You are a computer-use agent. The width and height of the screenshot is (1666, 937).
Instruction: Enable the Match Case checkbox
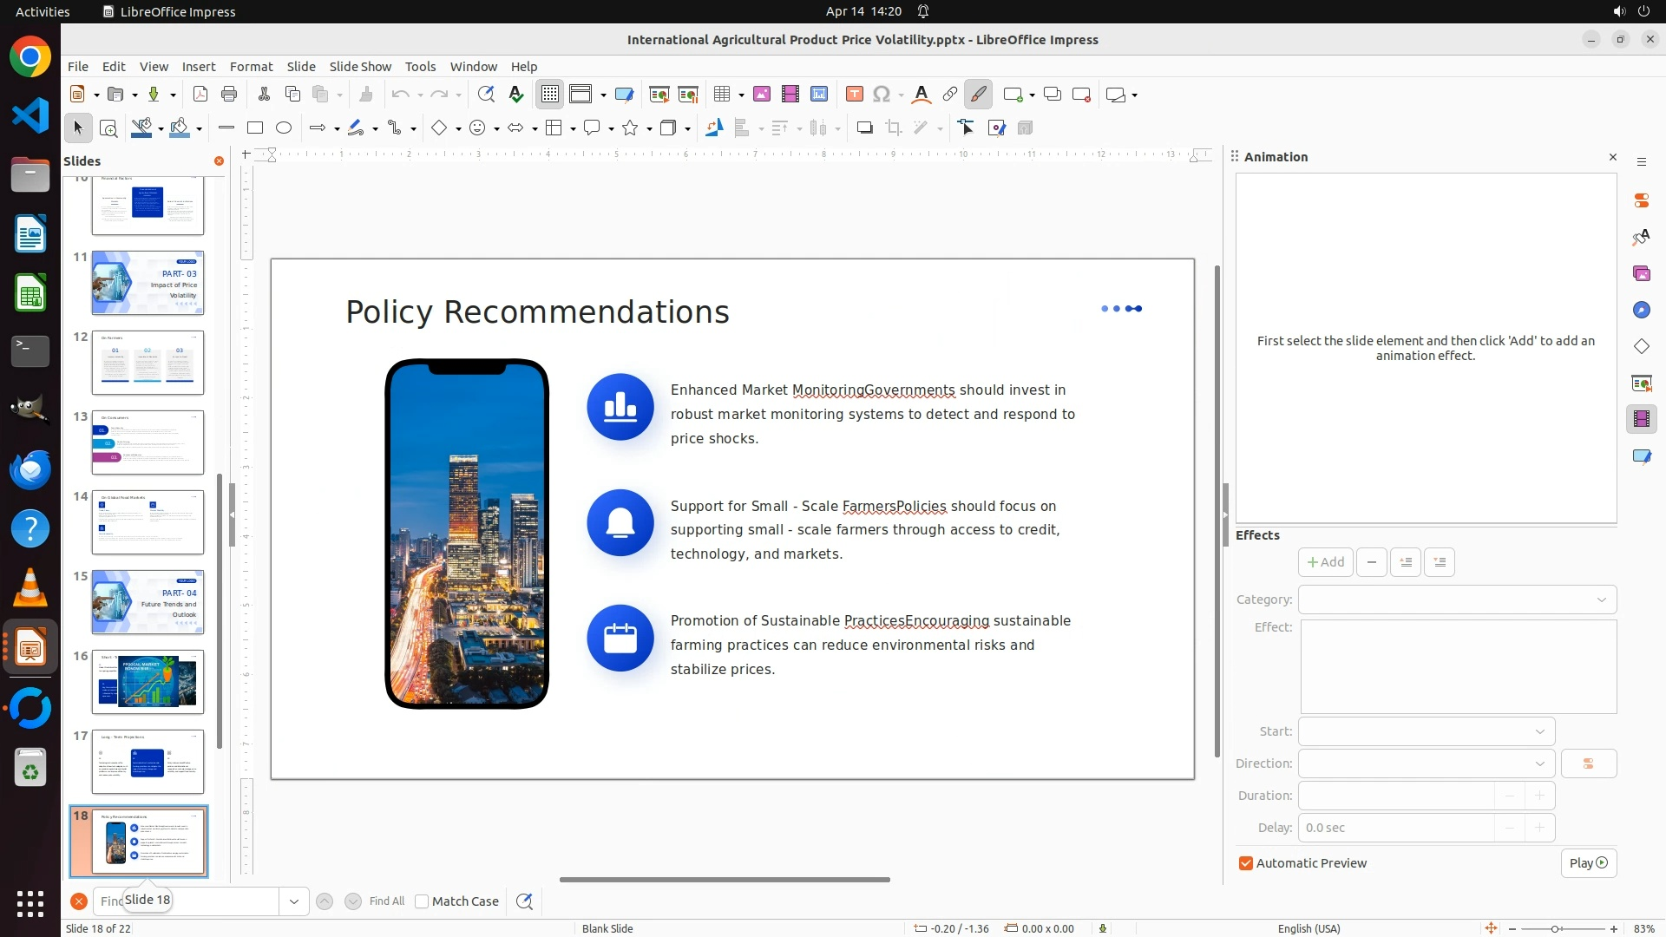point(423,901)
